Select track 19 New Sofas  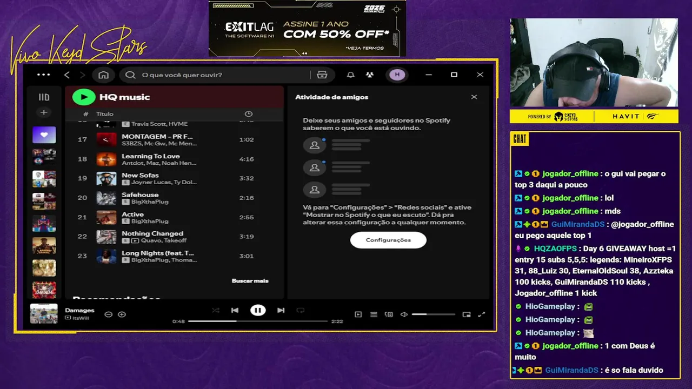point(174,179)
